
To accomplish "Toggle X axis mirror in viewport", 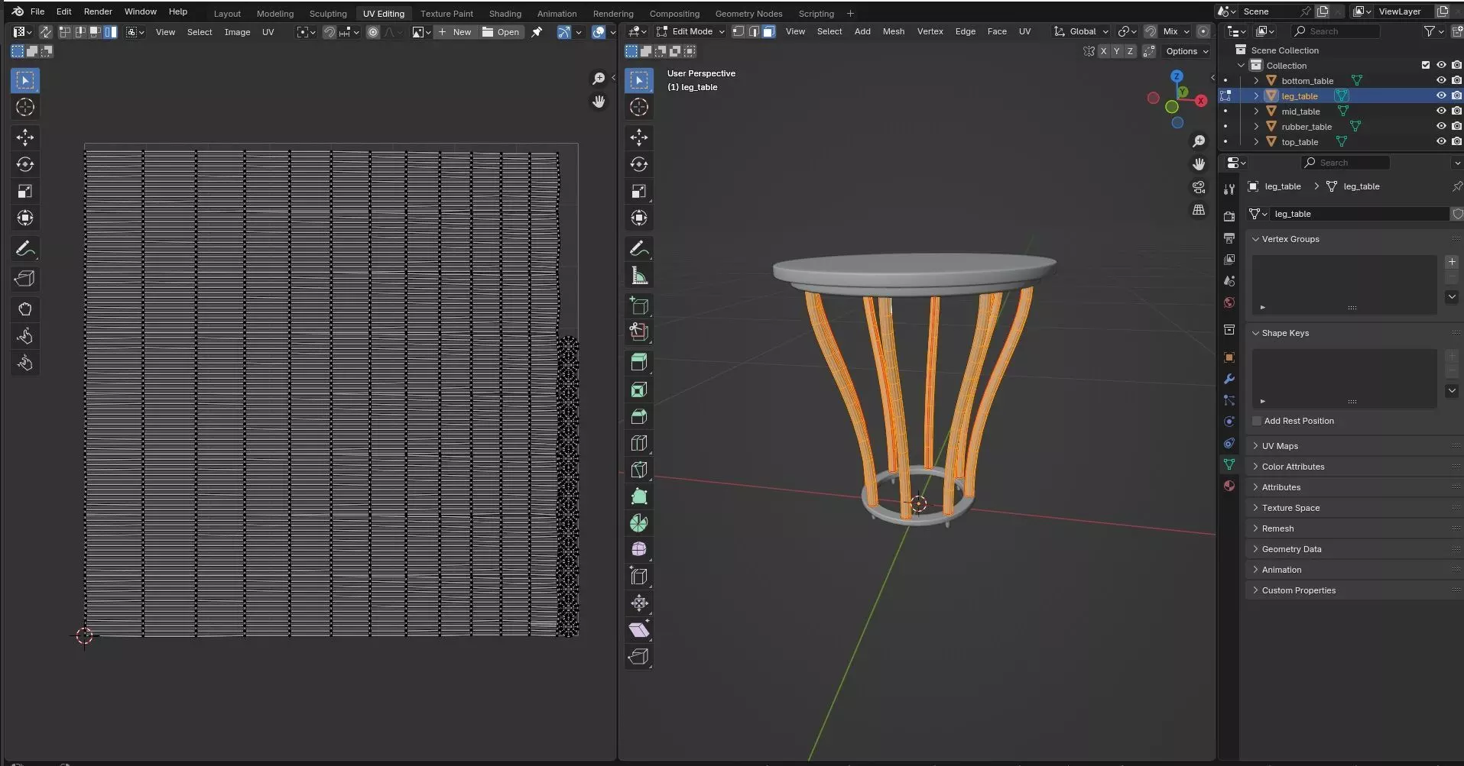I will click(x=1103, y=51).
